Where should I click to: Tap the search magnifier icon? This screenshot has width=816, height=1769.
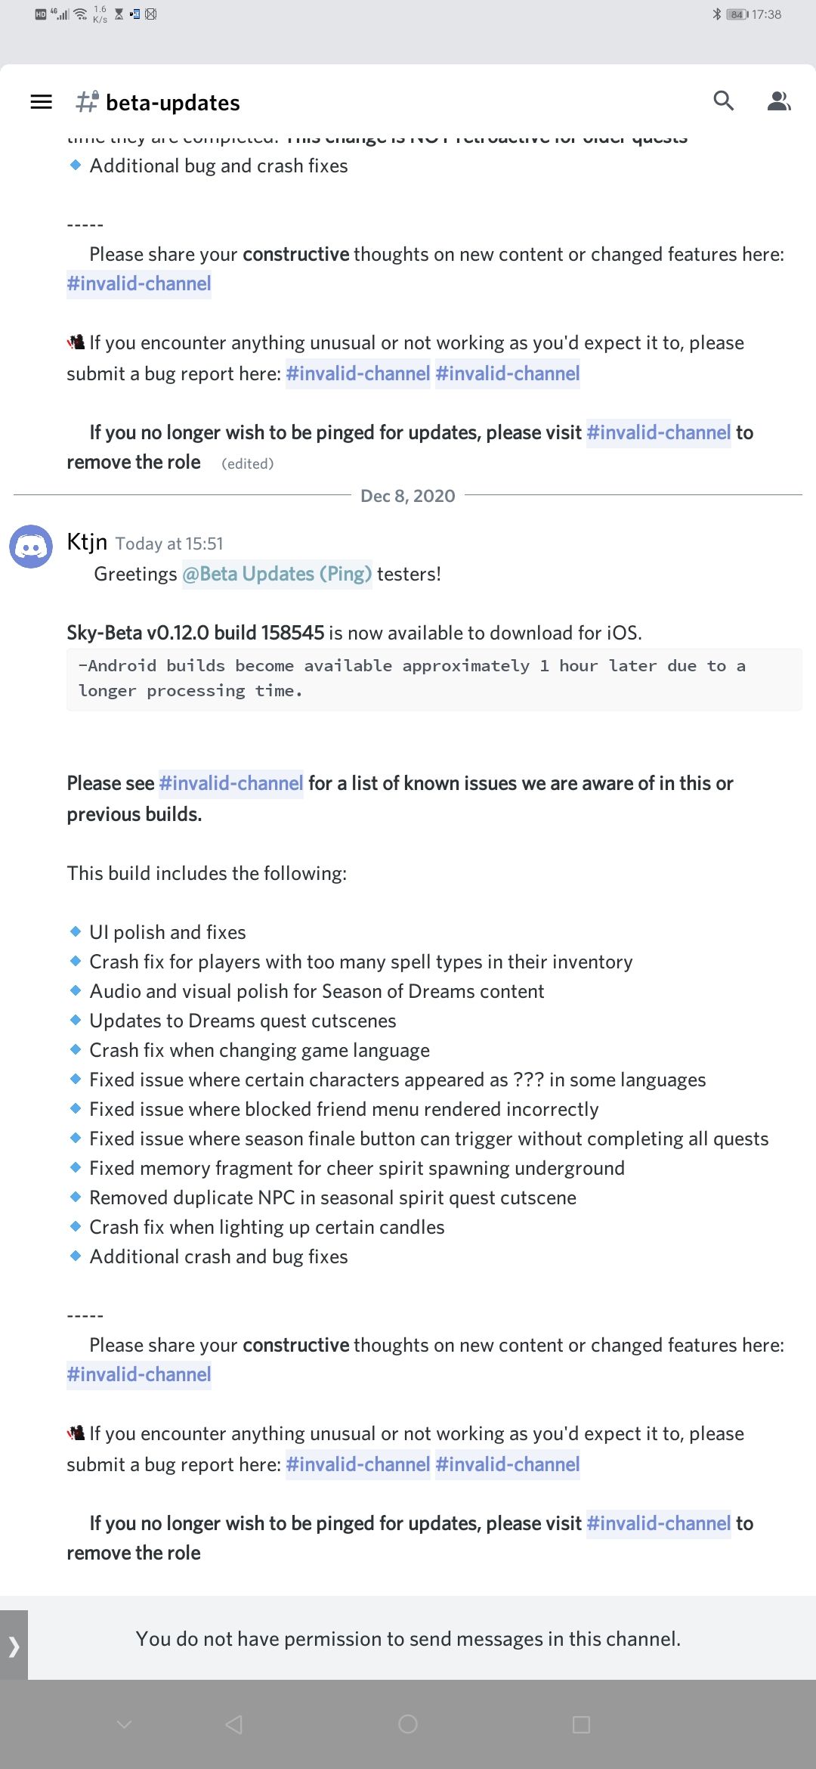[724, 101]
